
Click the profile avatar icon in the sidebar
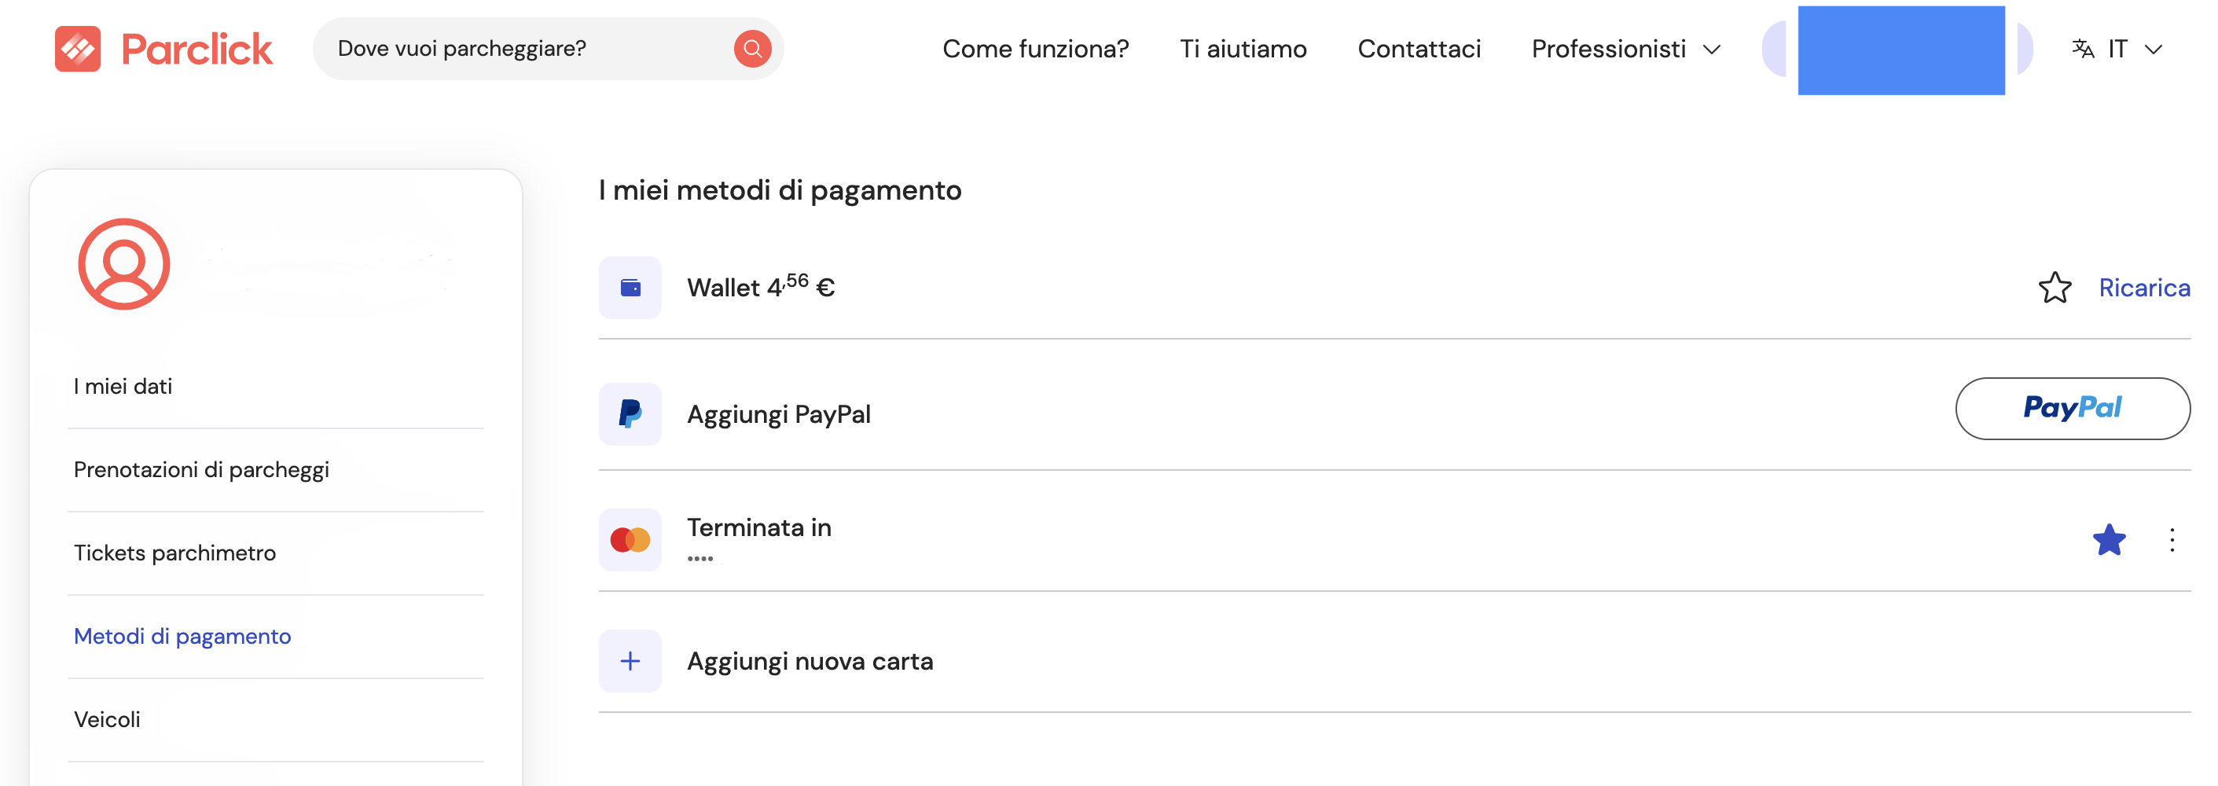[123, 264]
